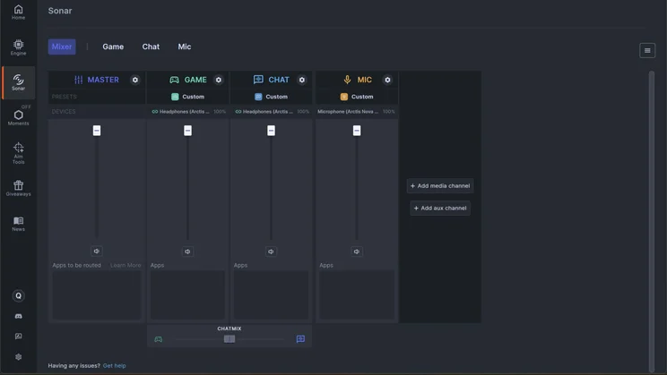Switch to the Game tab

click(x=113, y=47)
